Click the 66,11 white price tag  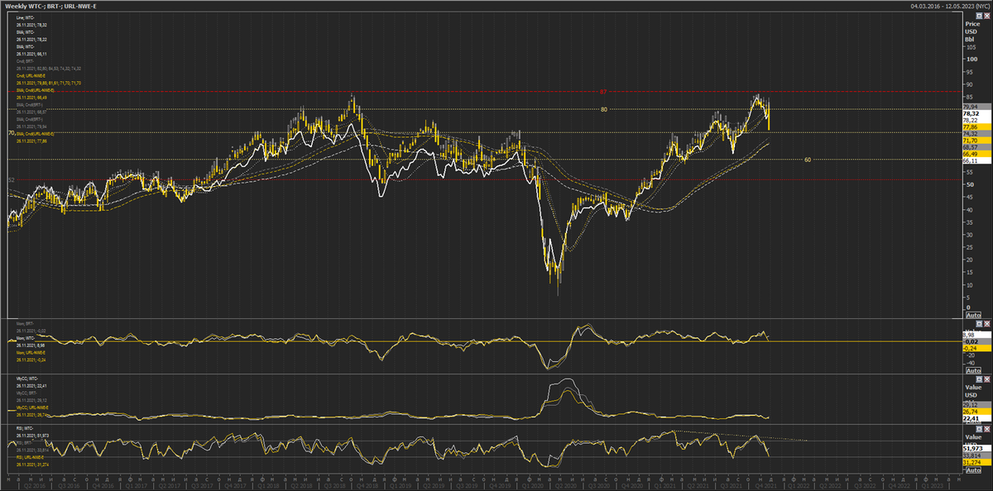(976, 160)
